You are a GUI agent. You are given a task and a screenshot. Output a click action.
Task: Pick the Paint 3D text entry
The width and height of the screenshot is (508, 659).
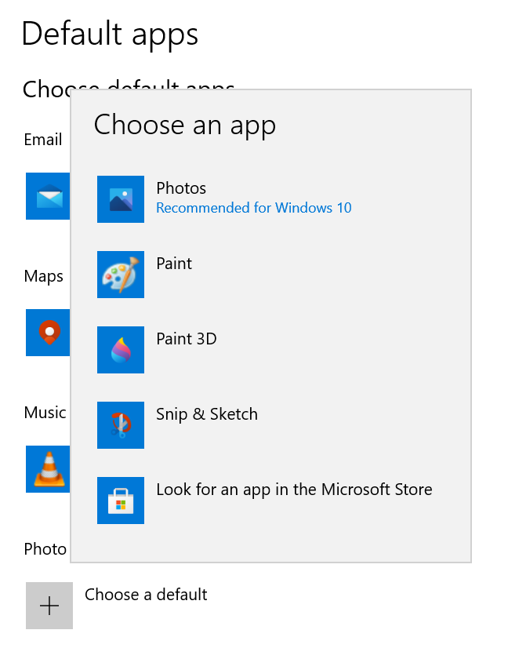(x=187, y=339)
